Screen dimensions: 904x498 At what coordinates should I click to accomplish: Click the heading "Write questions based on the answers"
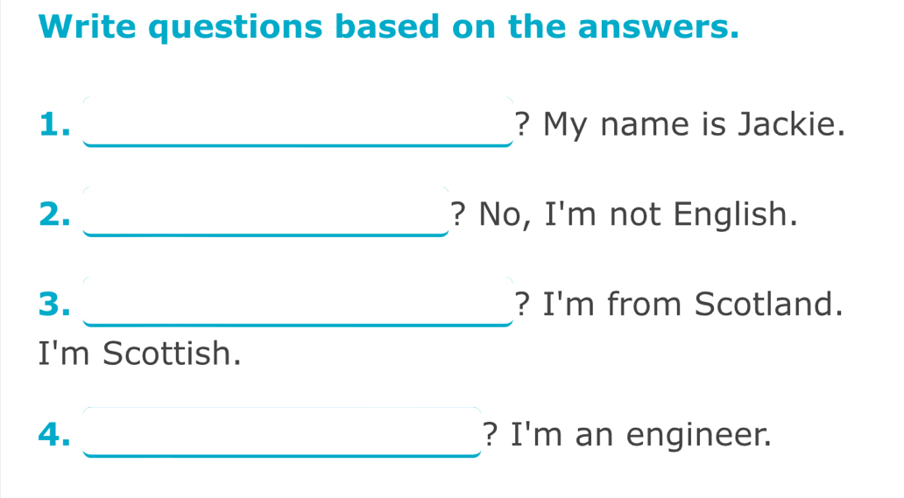(389, 26)
